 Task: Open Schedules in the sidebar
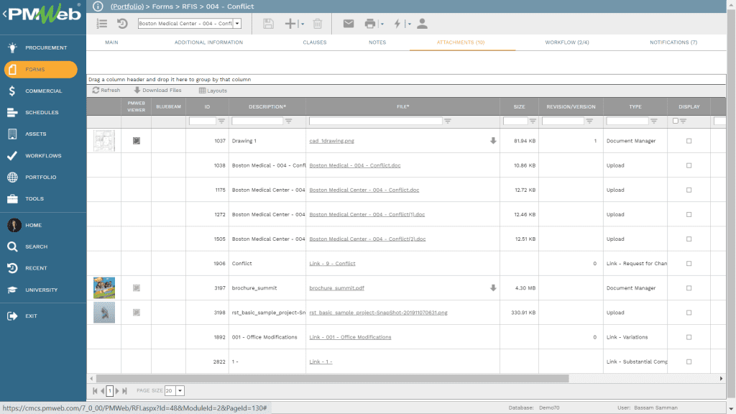43,113
